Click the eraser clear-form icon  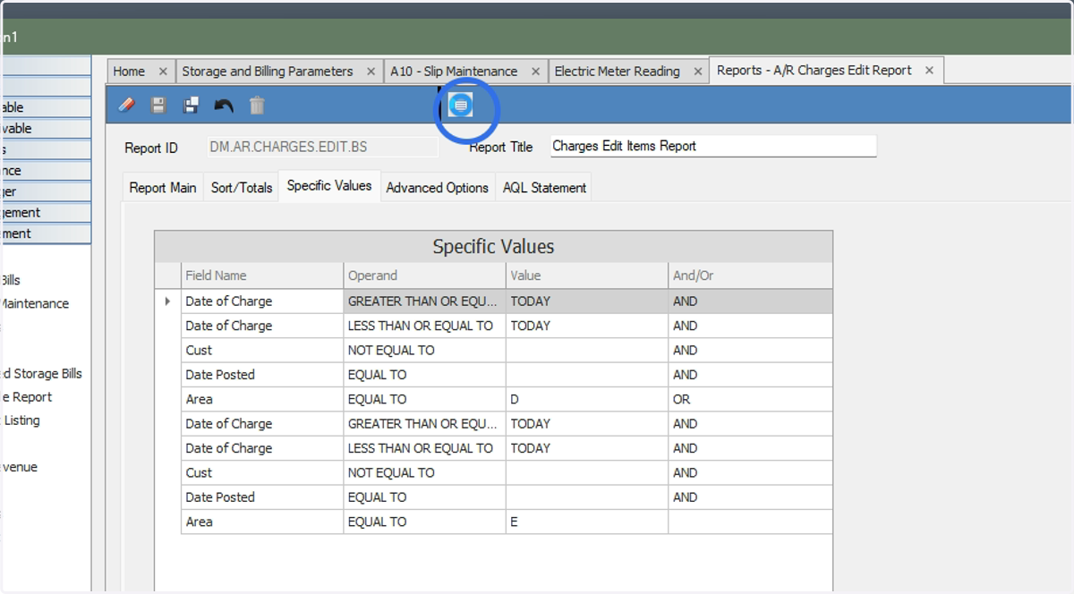pos(127,106)
